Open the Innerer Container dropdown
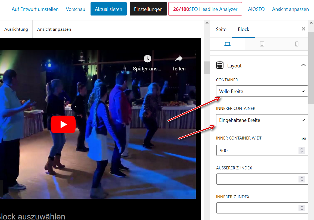 (262, 120)
